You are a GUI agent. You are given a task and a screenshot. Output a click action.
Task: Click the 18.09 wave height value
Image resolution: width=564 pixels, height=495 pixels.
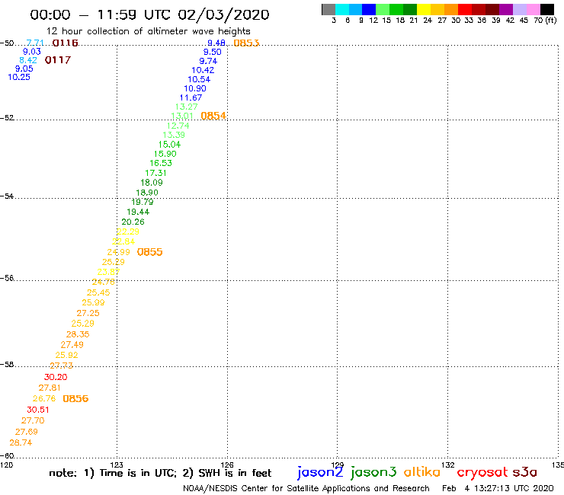coord(152,183)
